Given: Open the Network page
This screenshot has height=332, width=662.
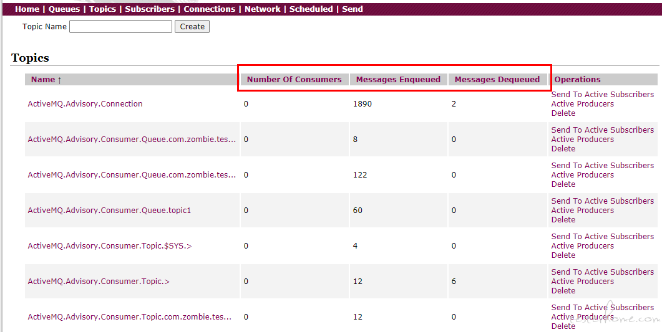Looking at the screenshot, I should pos(262,9).
